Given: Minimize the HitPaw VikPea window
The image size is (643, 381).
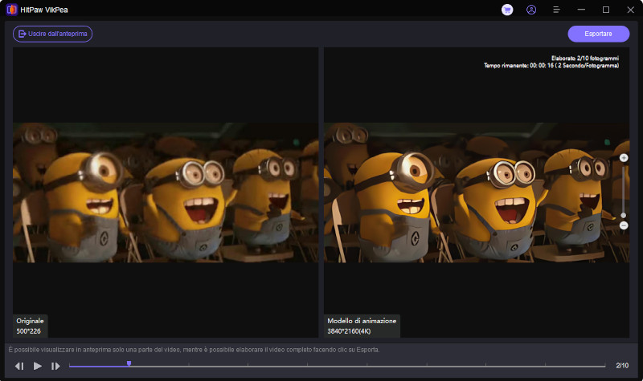Looking at the screenshot, I should pos(582,10).
